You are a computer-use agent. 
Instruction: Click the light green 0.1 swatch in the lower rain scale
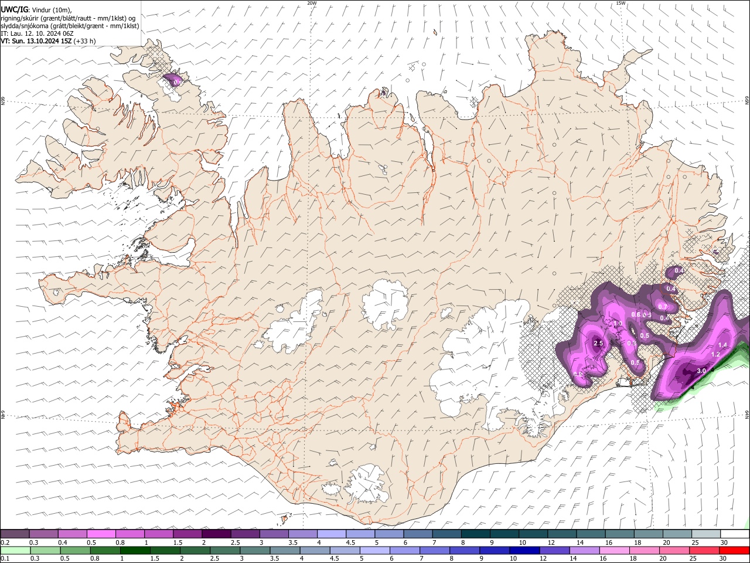[x=16, y=550]
